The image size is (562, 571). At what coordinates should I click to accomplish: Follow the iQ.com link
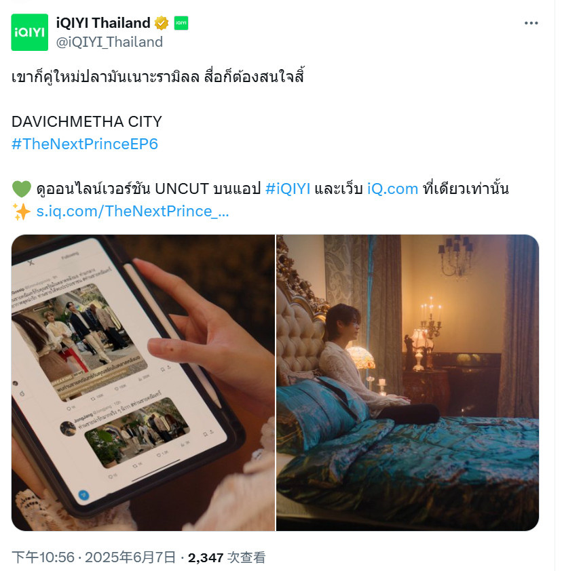(x=392, y=189)
